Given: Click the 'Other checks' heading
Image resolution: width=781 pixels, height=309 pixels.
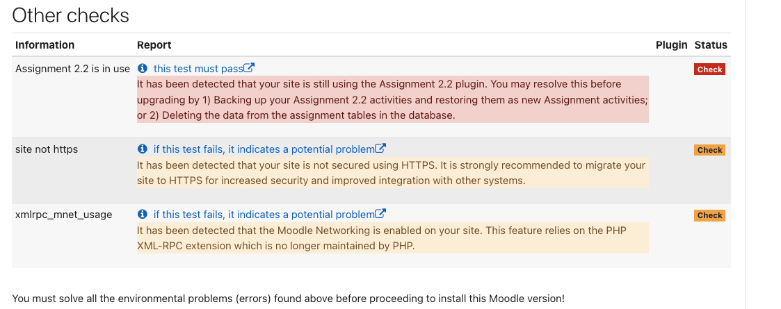Looking at the screenshot, I should [70, 15].
